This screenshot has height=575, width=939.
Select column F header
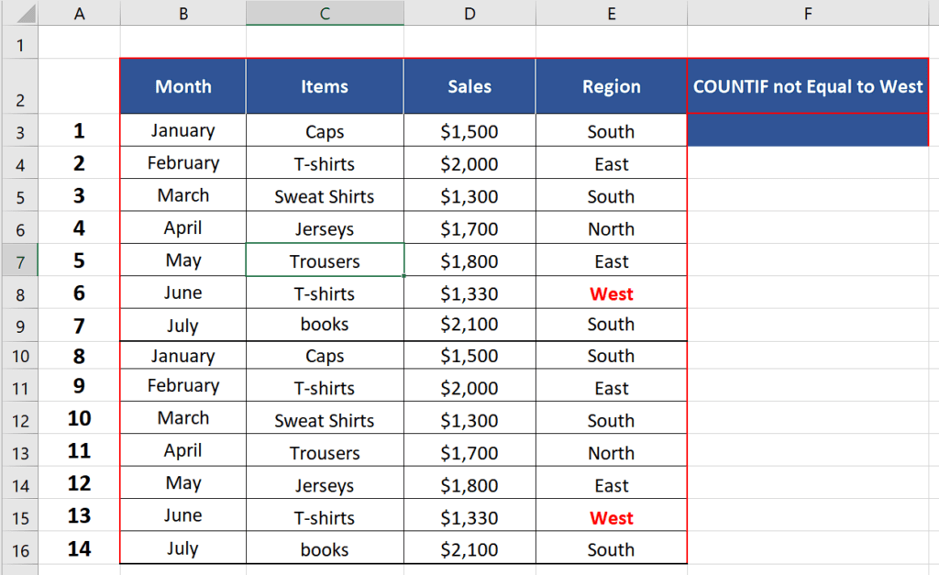coord(807,13)
